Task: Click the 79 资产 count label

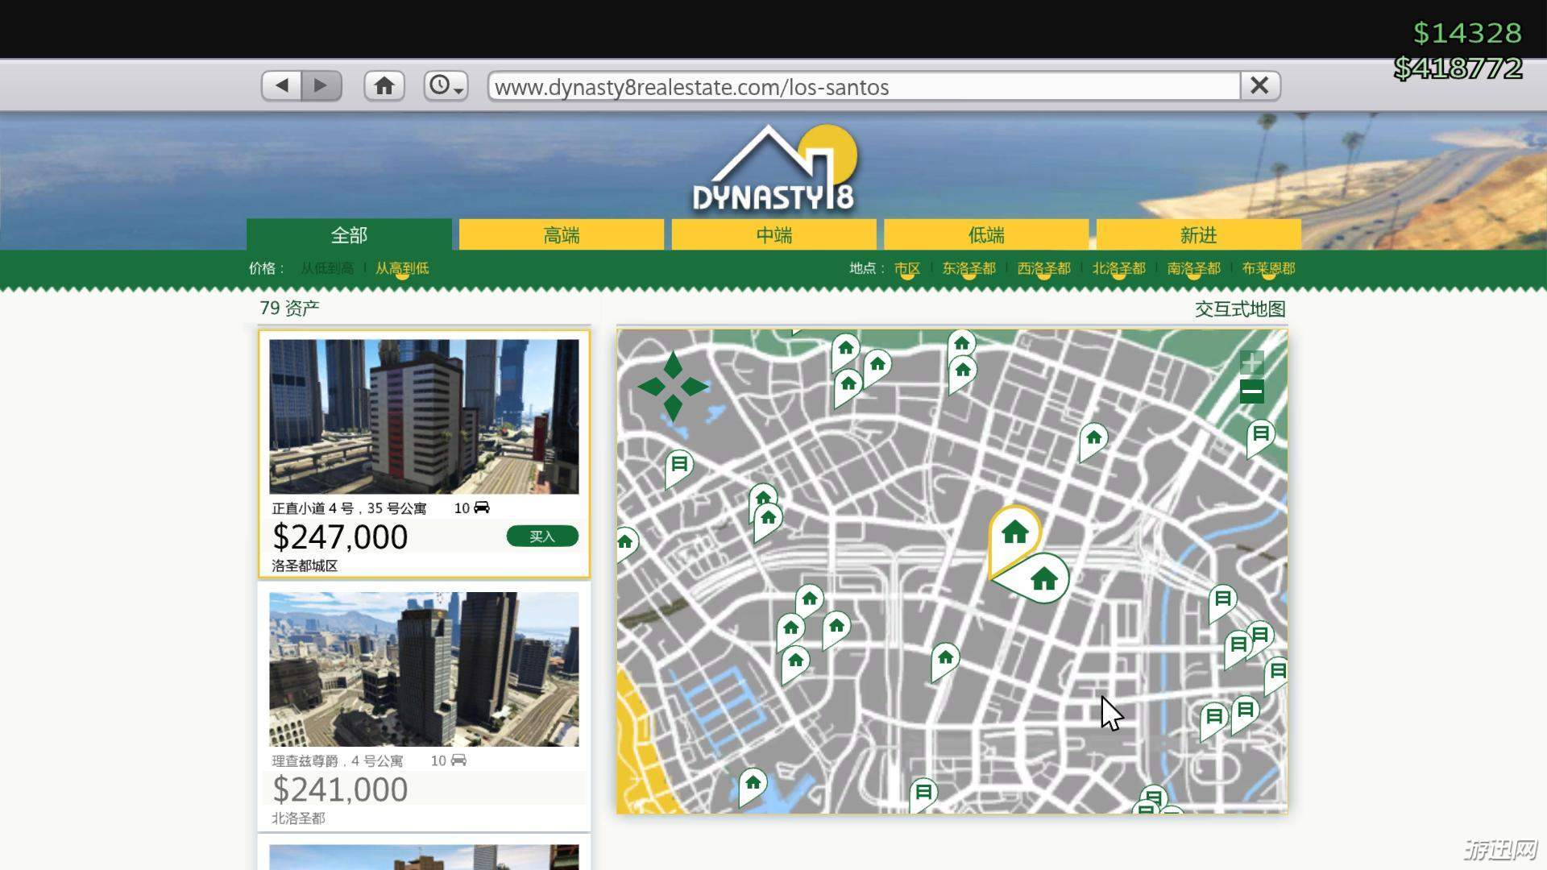Action: point(289,309)
